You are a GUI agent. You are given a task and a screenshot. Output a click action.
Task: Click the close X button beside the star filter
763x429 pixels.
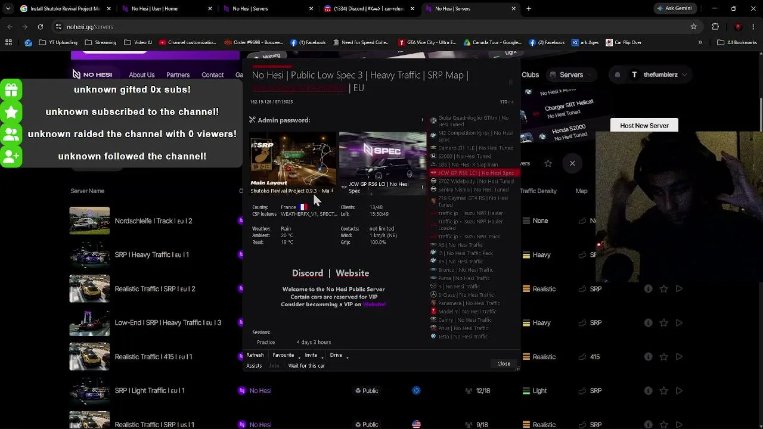(572, 163)
